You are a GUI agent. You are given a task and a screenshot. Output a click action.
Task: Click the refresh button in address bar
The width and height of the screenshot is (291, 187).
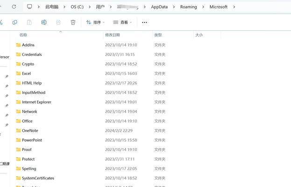[x=14, y=7]
